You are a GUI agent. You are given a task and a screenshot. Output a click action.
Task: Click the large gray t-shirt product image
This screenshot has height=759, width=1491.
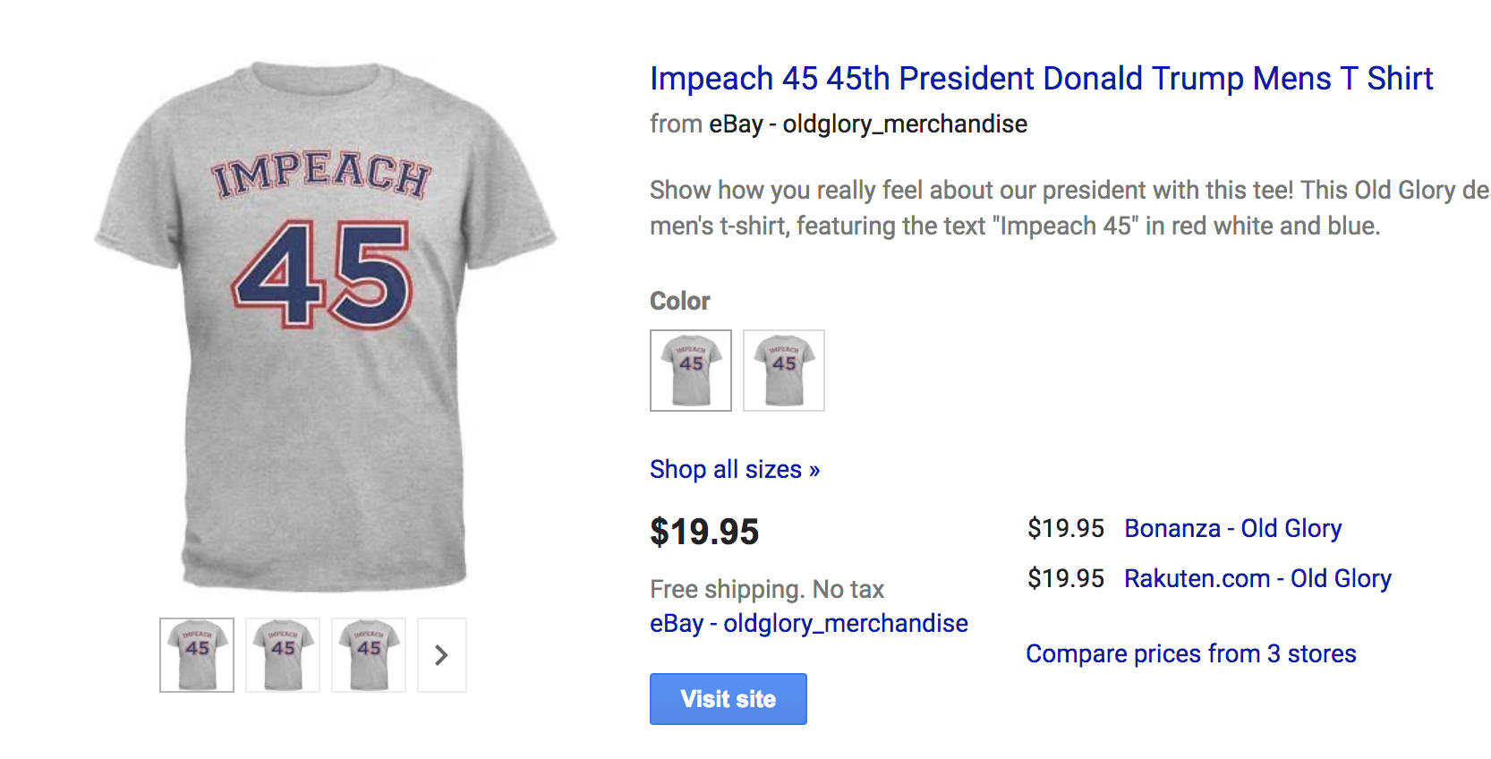[x=326, y=327]
